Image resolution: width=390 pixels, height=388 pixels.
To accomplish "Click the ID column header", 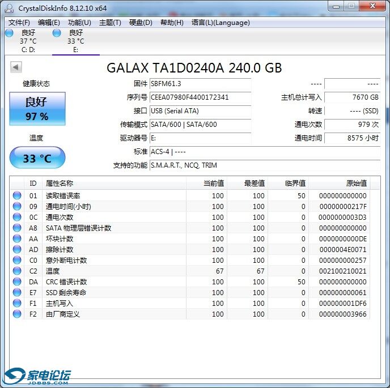I will tap(33, 184).
